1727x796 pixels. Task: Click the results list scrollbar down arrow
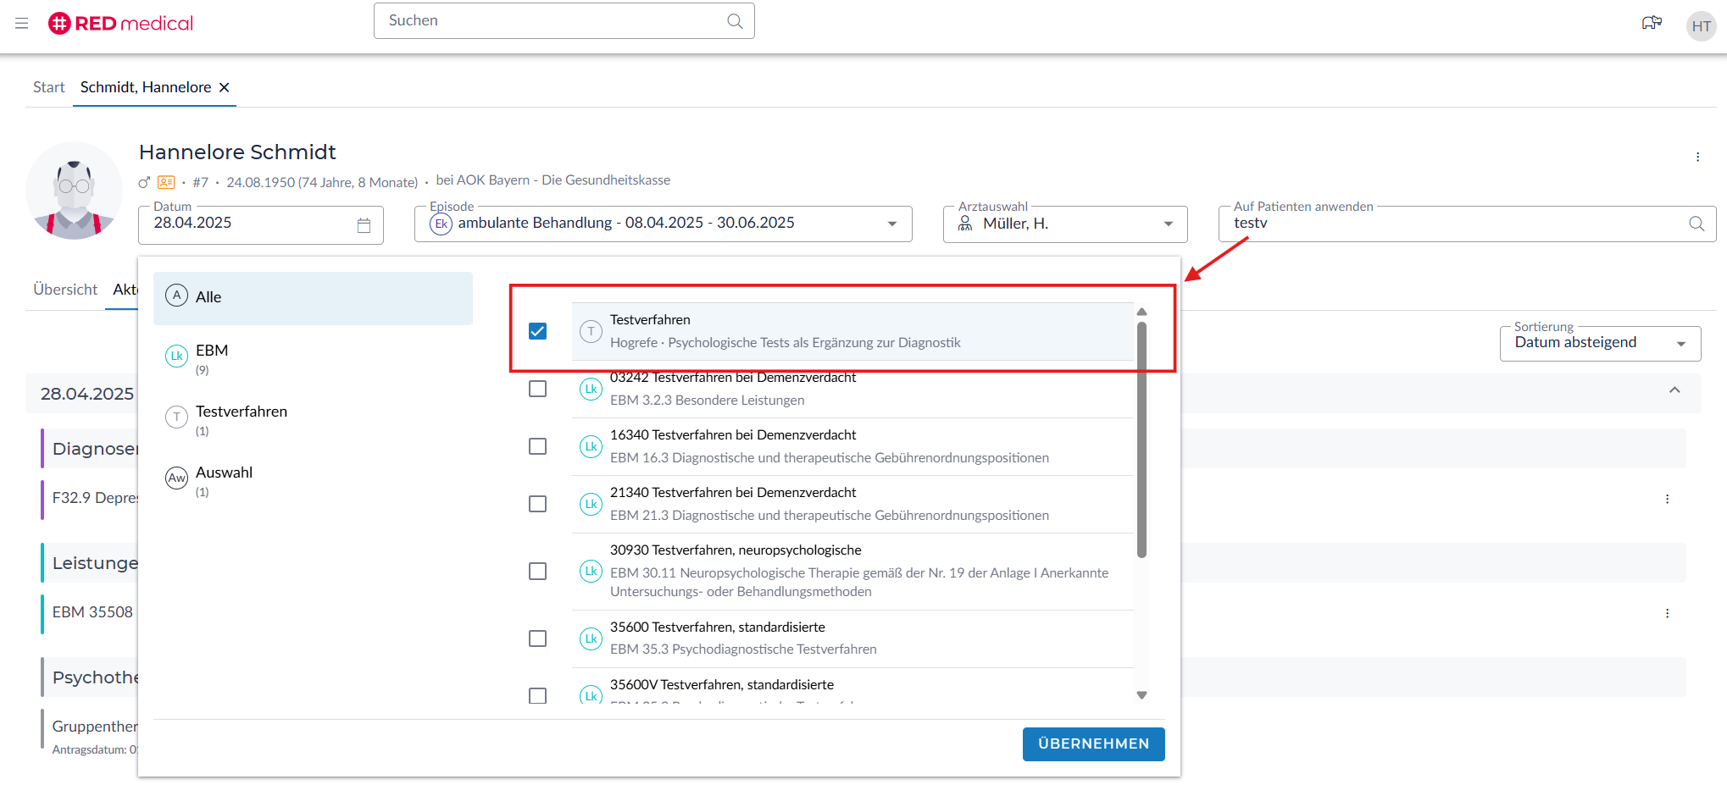[1141, 695]
